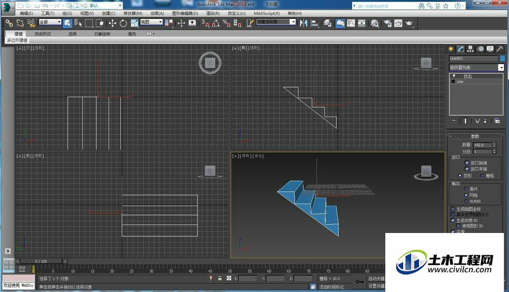Viewport: 509px width, 292px height.
Task: Toggle Window/Crossing selection mode icon
Action: point(100,23)
